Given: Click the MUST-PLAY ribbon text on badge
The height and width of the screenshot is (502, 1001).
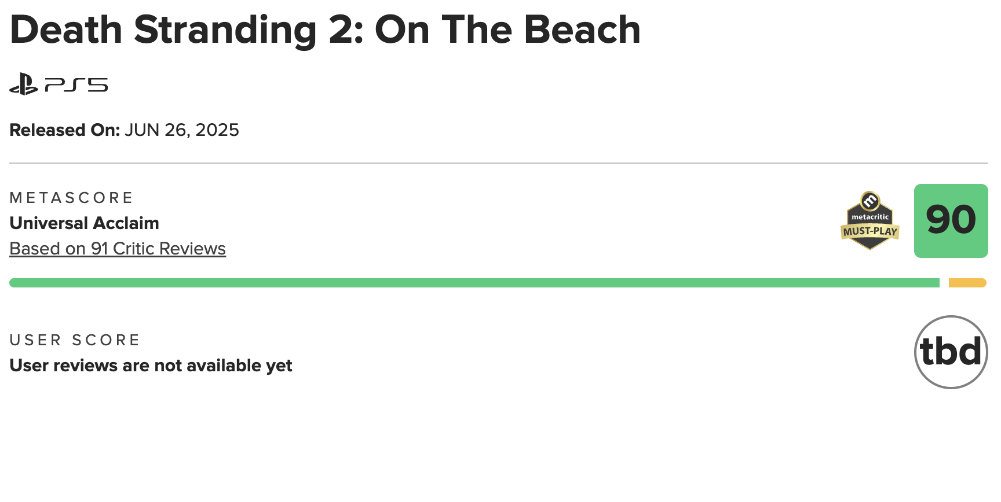Looking at the screenshot, I should coord(870,231).
